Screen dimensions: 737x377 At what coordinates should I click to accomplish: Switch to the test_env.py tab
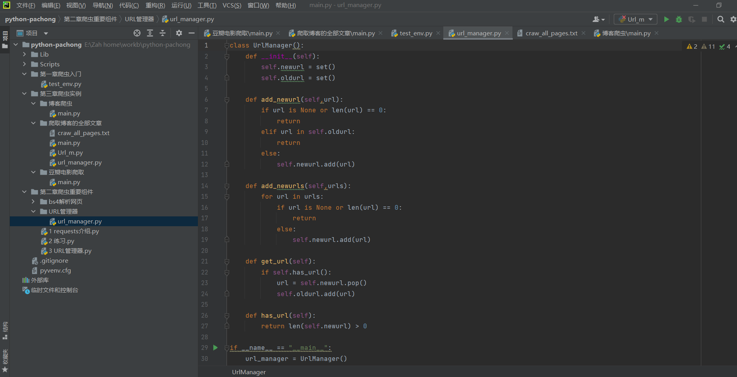pos(416,33)
